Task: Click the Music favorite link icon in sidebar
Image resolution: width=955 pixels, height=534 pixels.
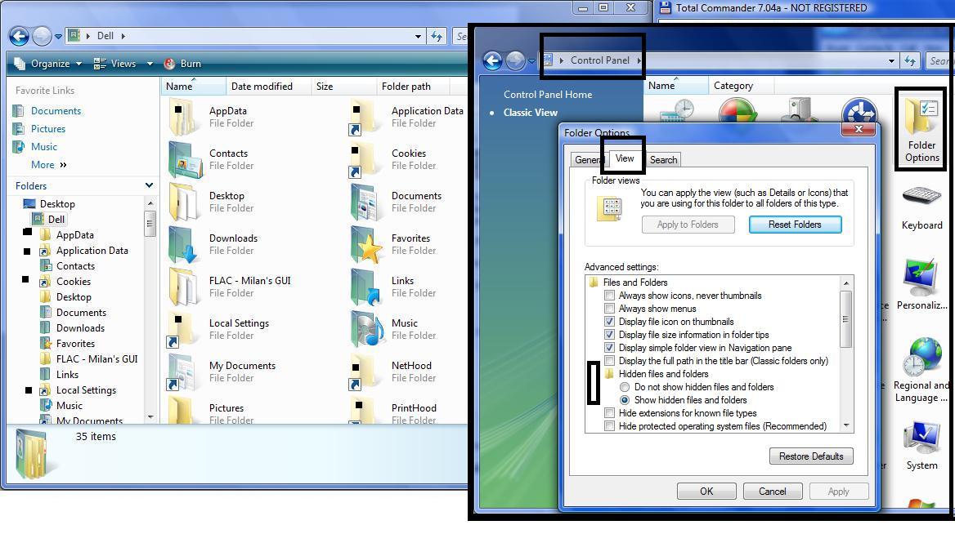Action: tap(20, 147)
